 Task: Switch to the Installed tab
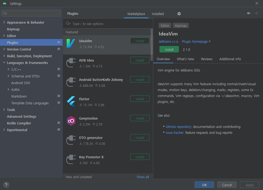point(158,14)
